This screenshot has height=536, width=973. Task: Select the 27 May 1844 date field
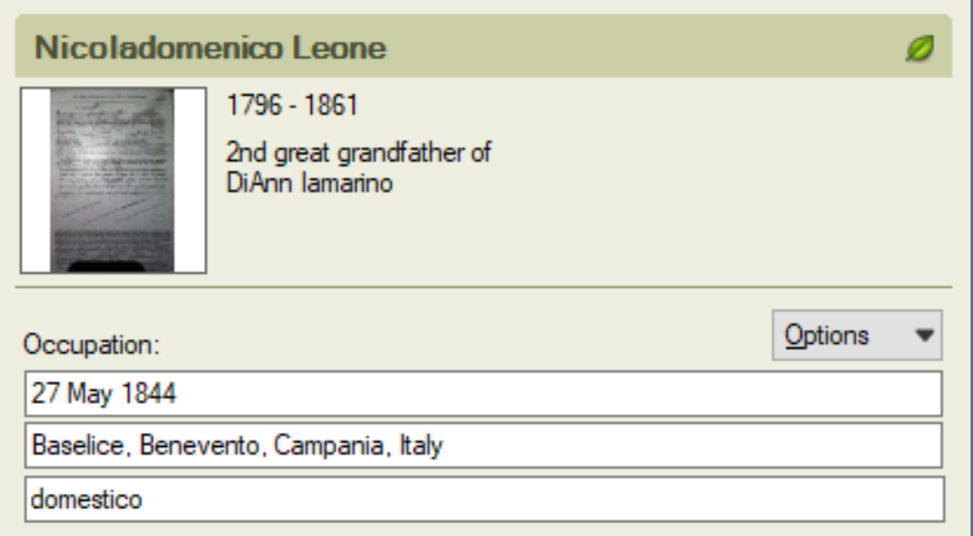click(484, 394)
